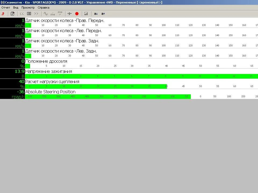258x193 pixels.
Task: Decrease font size with a↓ icon
Action: tap(96, 14)
